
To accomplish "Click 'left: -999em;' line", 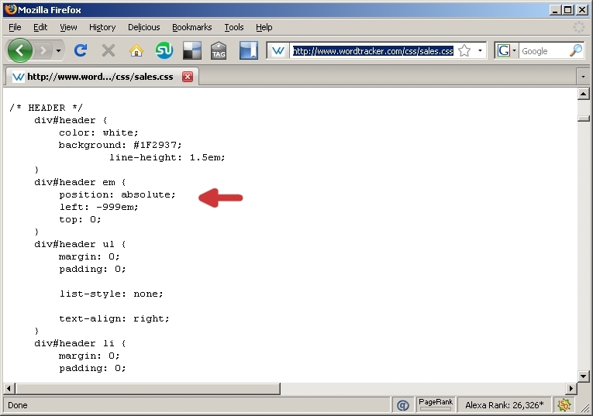I will point(98,207).
